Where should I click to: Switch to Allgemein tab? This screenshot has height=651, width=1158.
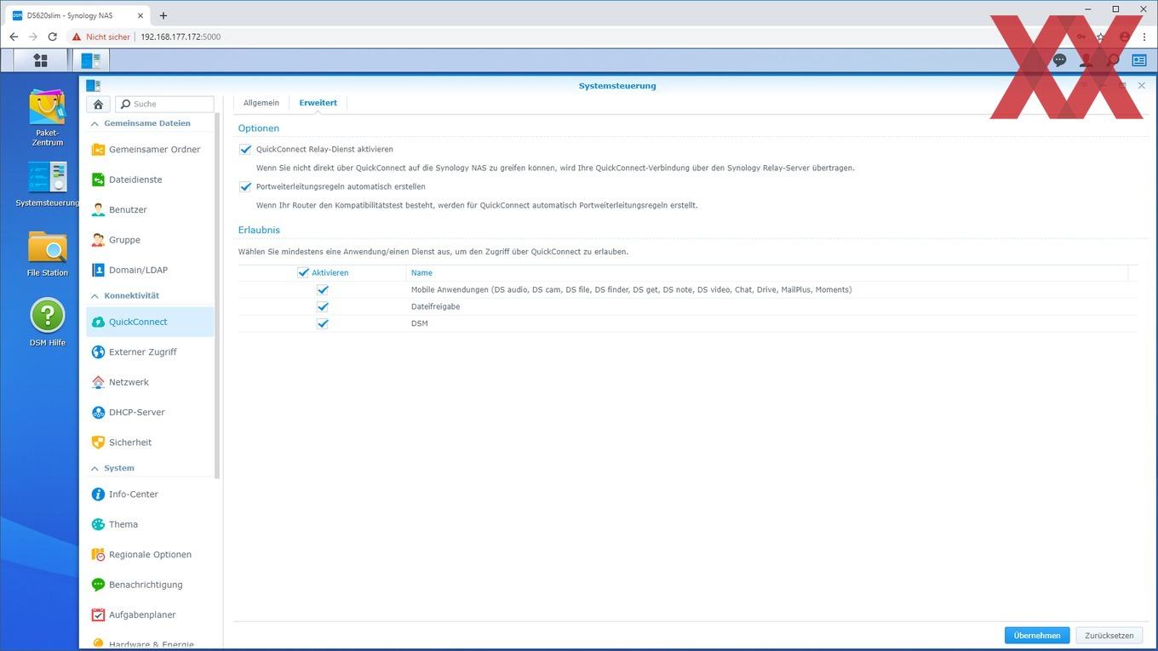[261, 103]
